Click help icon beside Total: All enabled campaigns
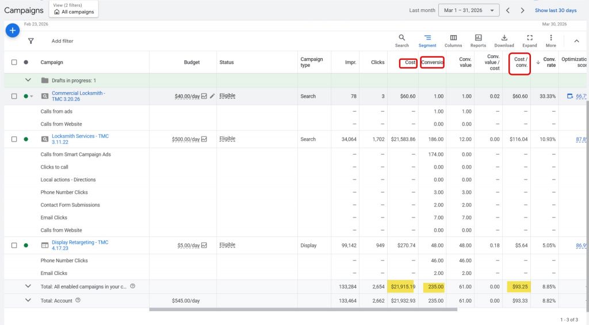Screen dimensions: 589x325 point(133,286)
